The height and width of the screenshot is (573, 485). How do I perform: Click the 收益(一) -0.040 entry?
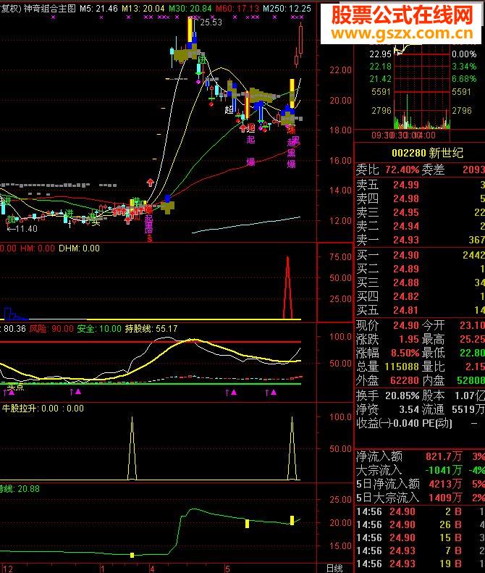[387, 423]
